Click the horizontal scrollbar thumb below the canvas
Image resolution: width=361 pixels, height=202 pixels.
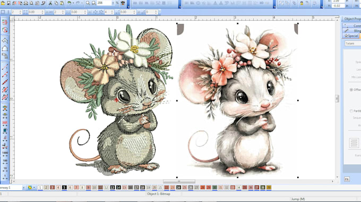tap(179, 181)
